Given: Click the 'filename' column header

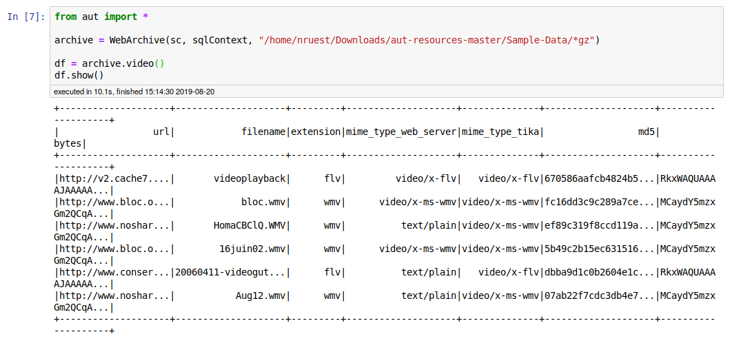Looking at the screenshot, I should point(263,132).
